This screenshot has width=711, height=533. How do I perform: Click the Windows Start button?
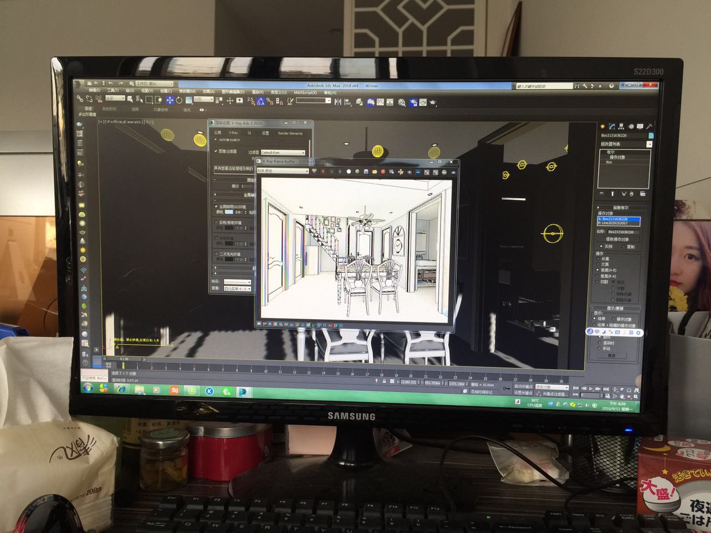(87, 389)
